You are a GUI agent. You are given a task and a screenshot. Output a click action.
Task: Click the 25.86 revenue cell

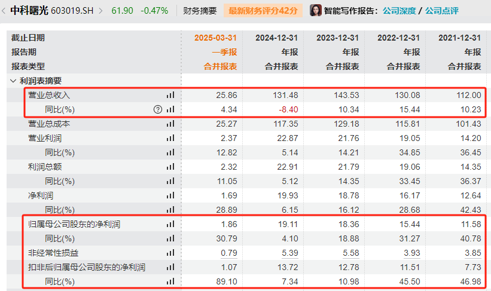coord(227,95)
